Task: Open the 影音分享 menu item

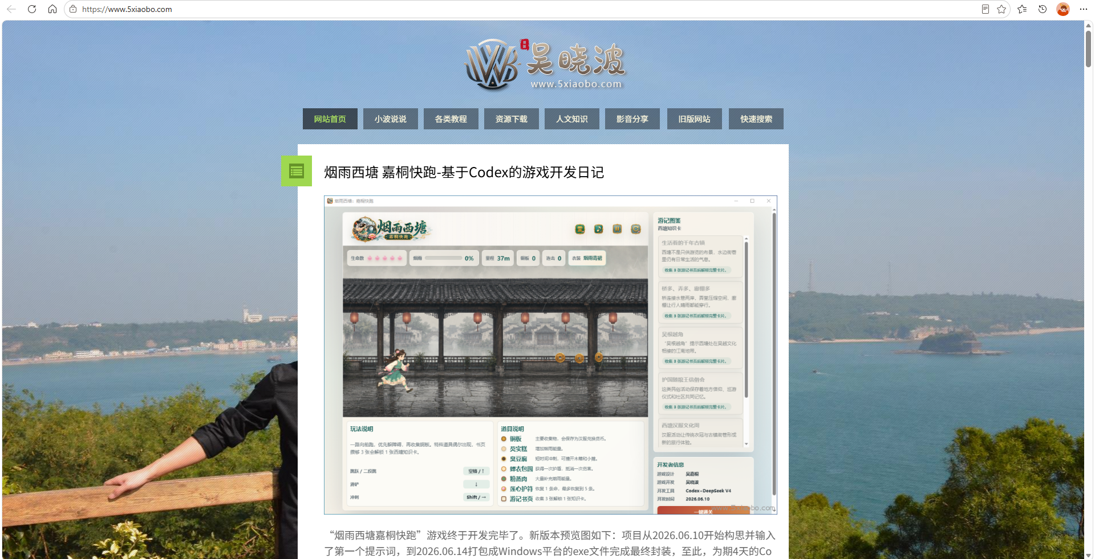Action: coord(632,119)
